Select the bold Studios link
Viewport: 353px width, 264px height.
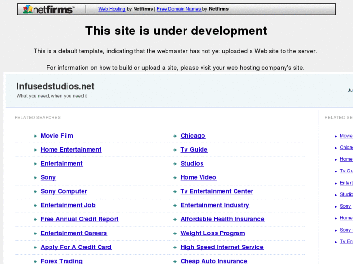click(x=192, y=163)
